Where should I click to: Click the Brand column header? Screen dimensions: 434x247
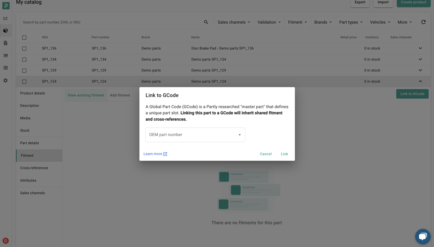tap(146, 37)
